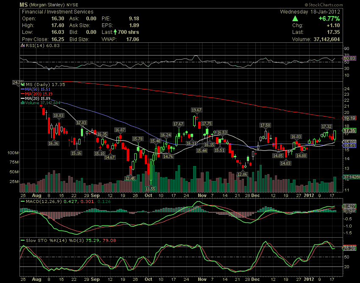360x283 pixels.
Task: Click the 16.53 price label
Action: click(x=222, y=133)
